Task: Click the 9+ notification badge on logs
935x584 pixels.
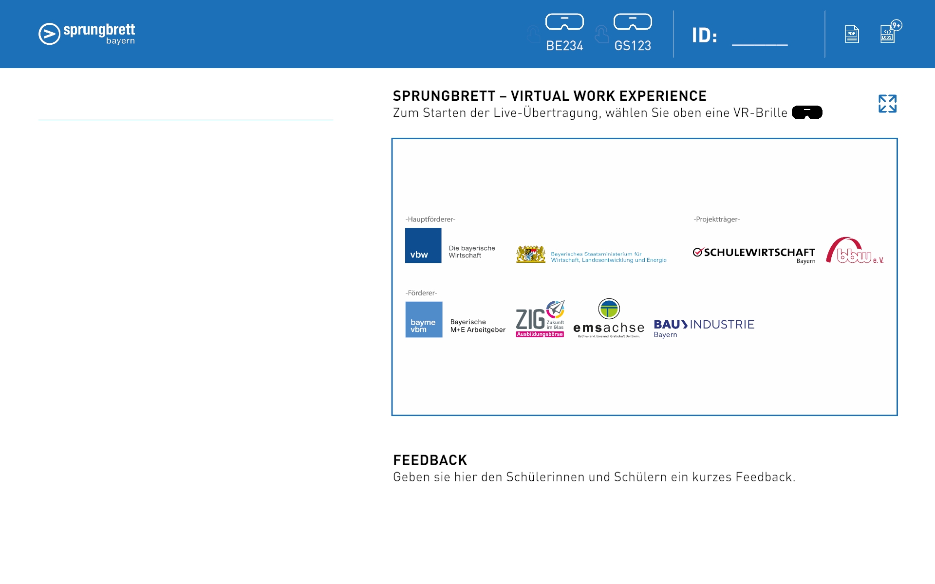Action: [x=897, y=25]
